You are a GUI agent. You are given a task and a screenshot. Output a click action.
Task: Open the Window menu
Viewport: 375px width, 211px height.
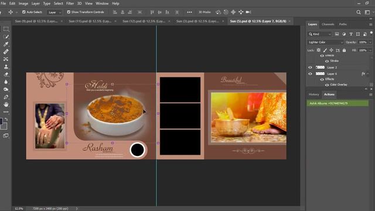click(102, 4)
